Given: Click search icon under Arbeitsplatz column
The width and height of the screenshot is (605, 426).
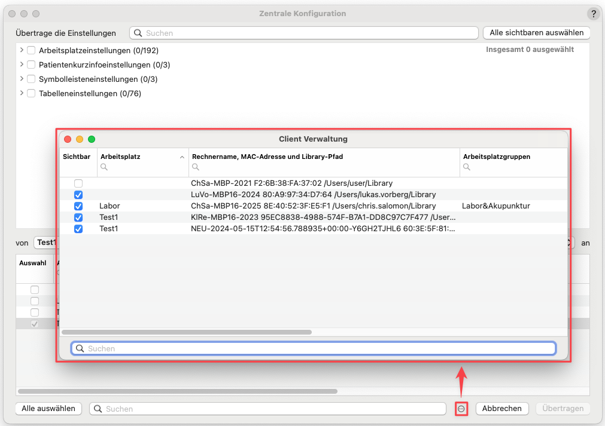Looking at the screenshot, I should pos(104,167).
